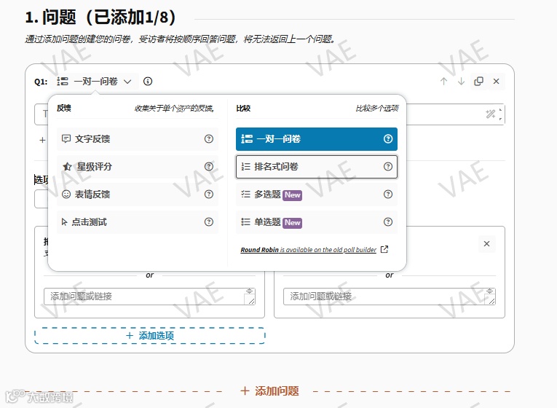The height and width of the screenshot is (408, 557).
Task: Click the info icon next to 一对一问卷 dropdown
Action: click(148, 82)
